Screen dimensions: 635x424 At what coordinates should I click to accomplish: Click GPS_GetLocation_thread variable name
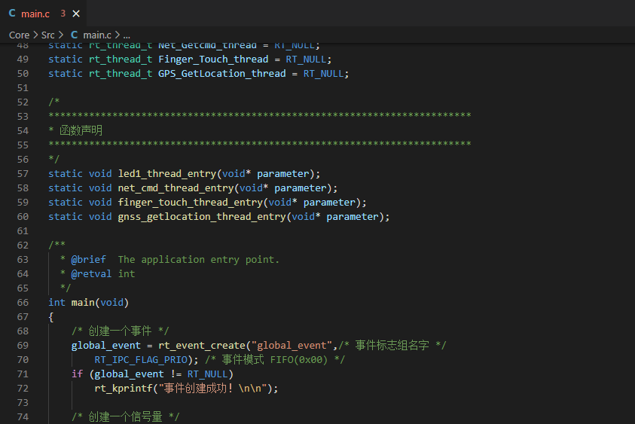coord(222,74)
